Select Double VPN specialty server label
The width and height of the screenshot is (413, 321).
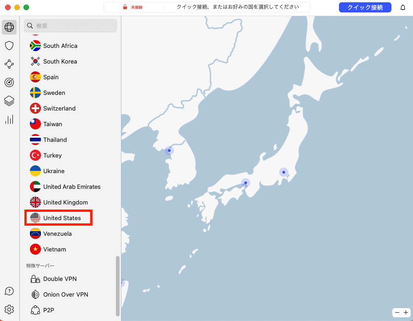pos(60,279)
